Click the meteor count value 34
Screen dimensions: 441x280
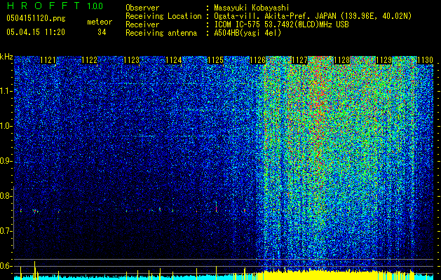tap(102, 32)
